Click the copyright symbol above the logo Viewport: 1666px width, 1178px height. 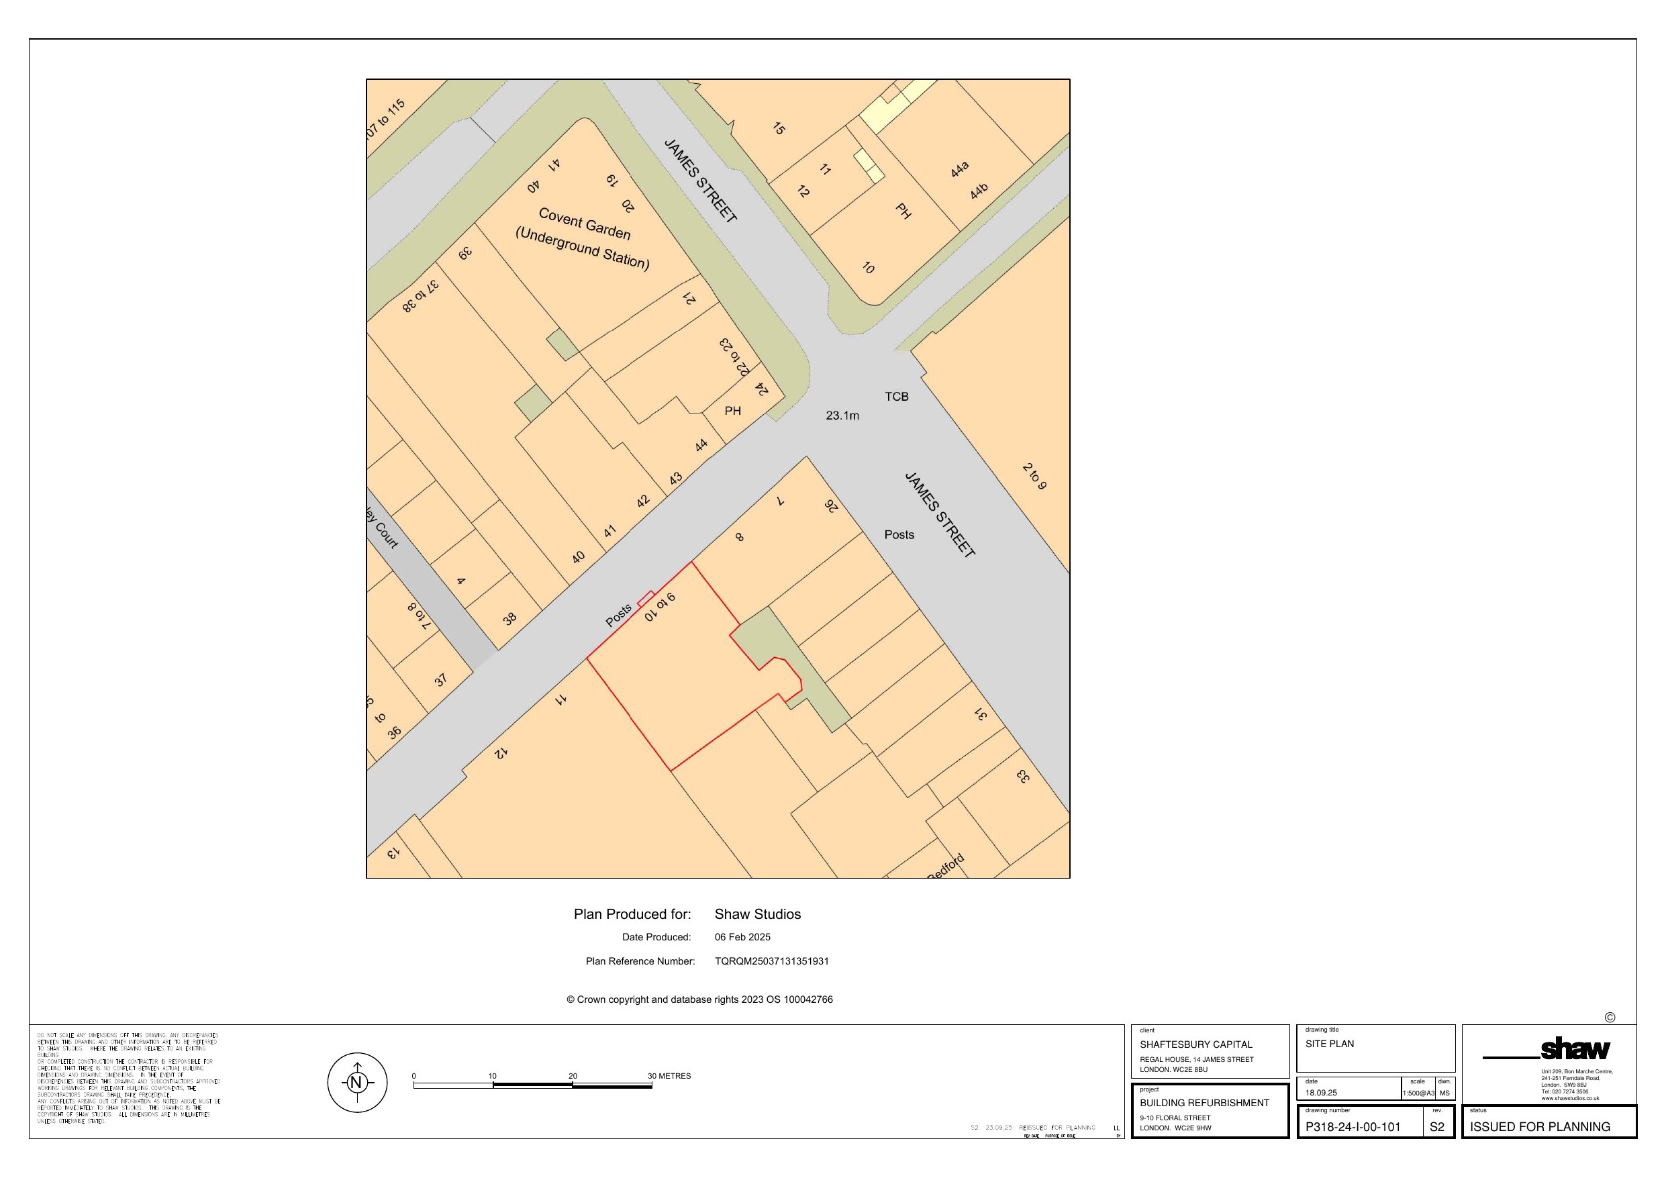pyautogui.click(x=1610, y=1018)
